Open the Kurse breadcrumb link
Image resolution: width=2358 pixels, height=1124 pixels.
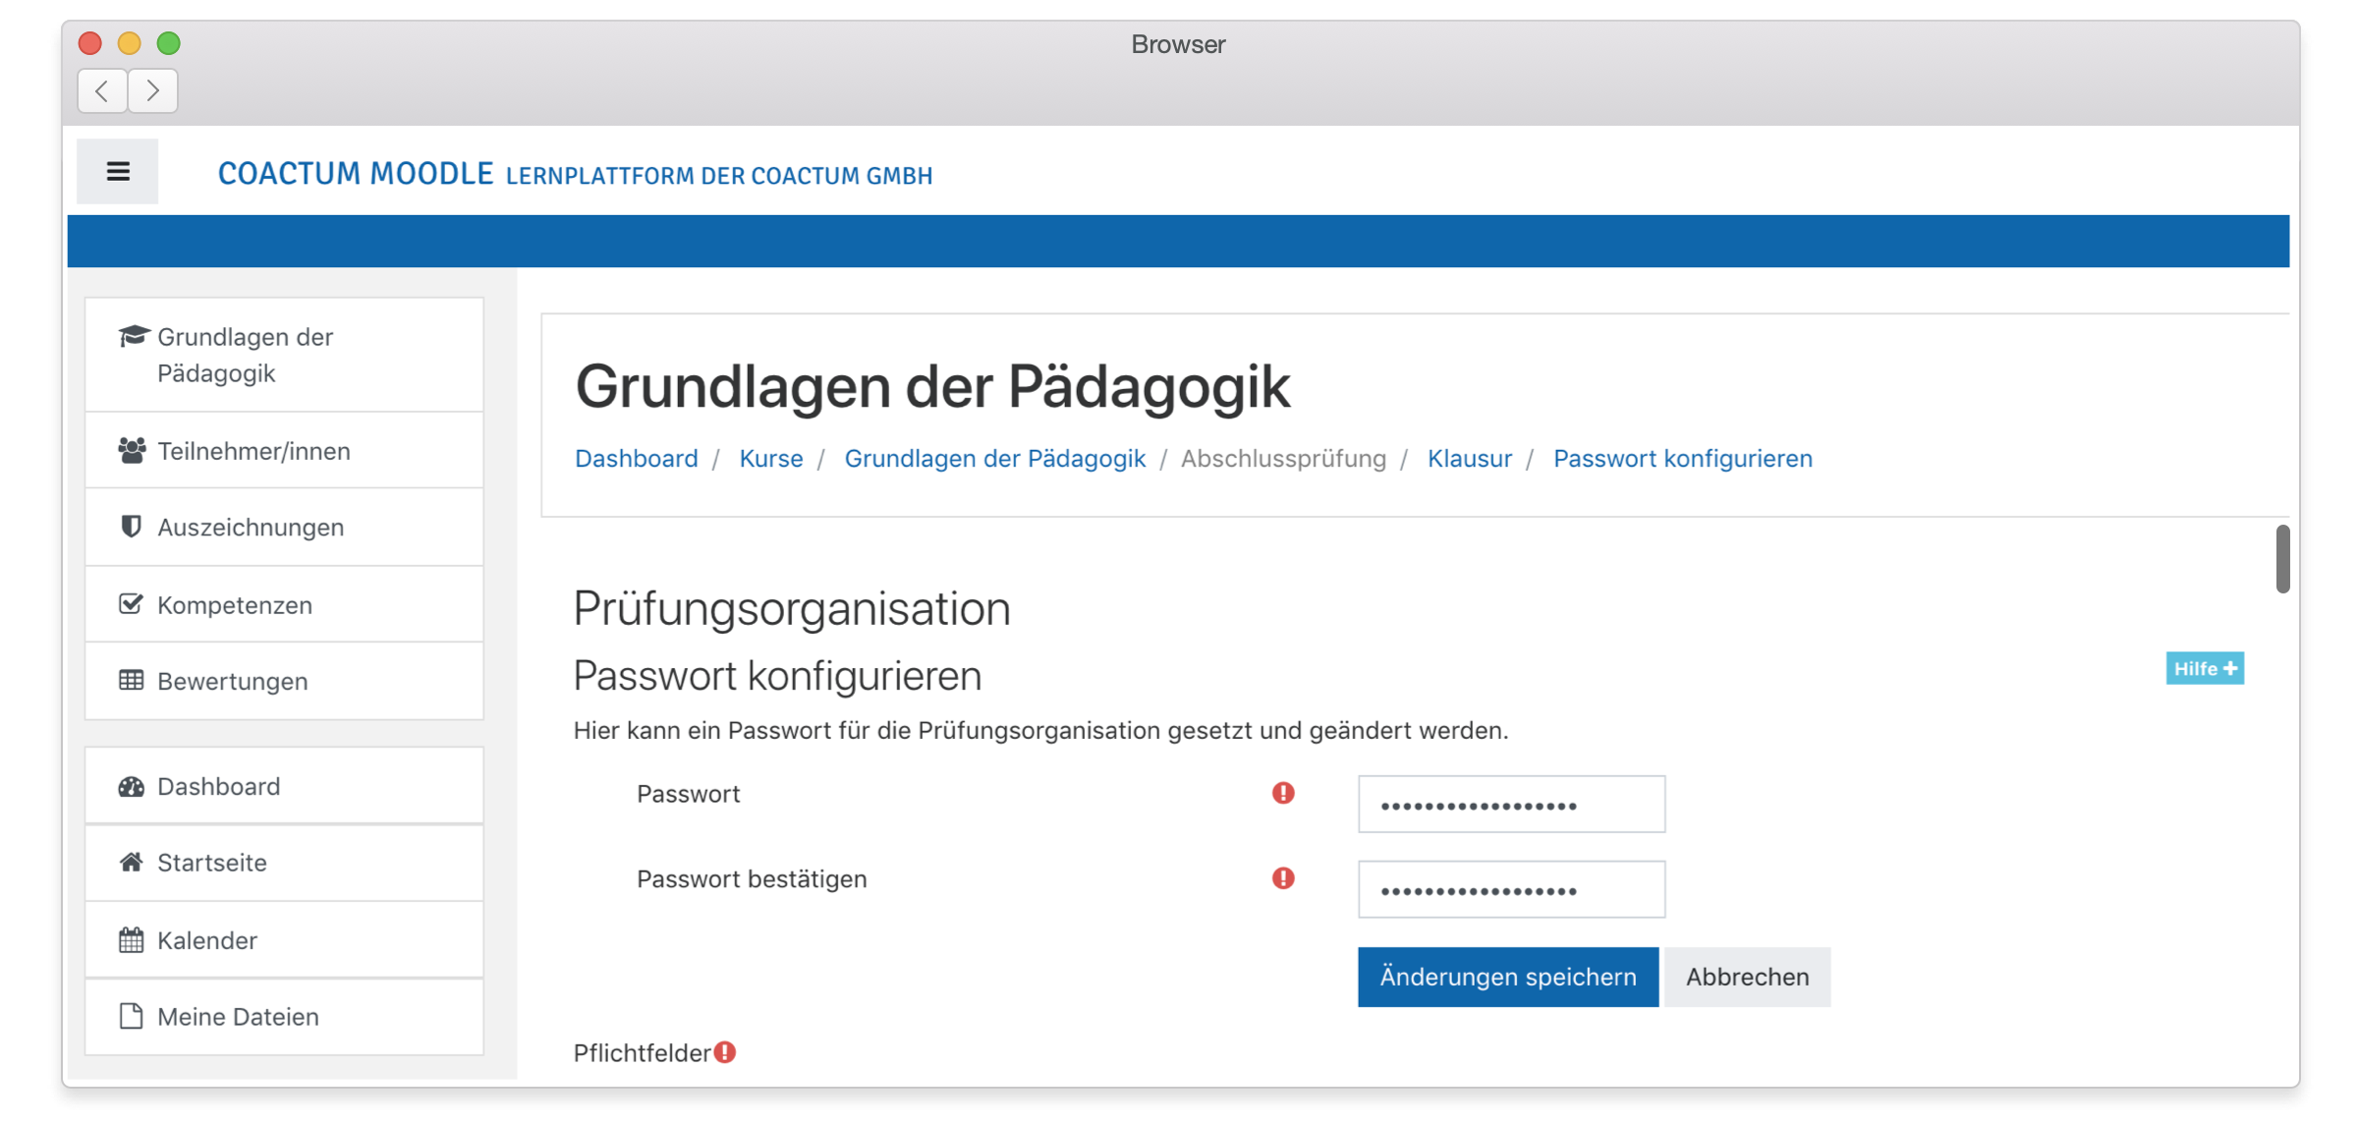770,458
